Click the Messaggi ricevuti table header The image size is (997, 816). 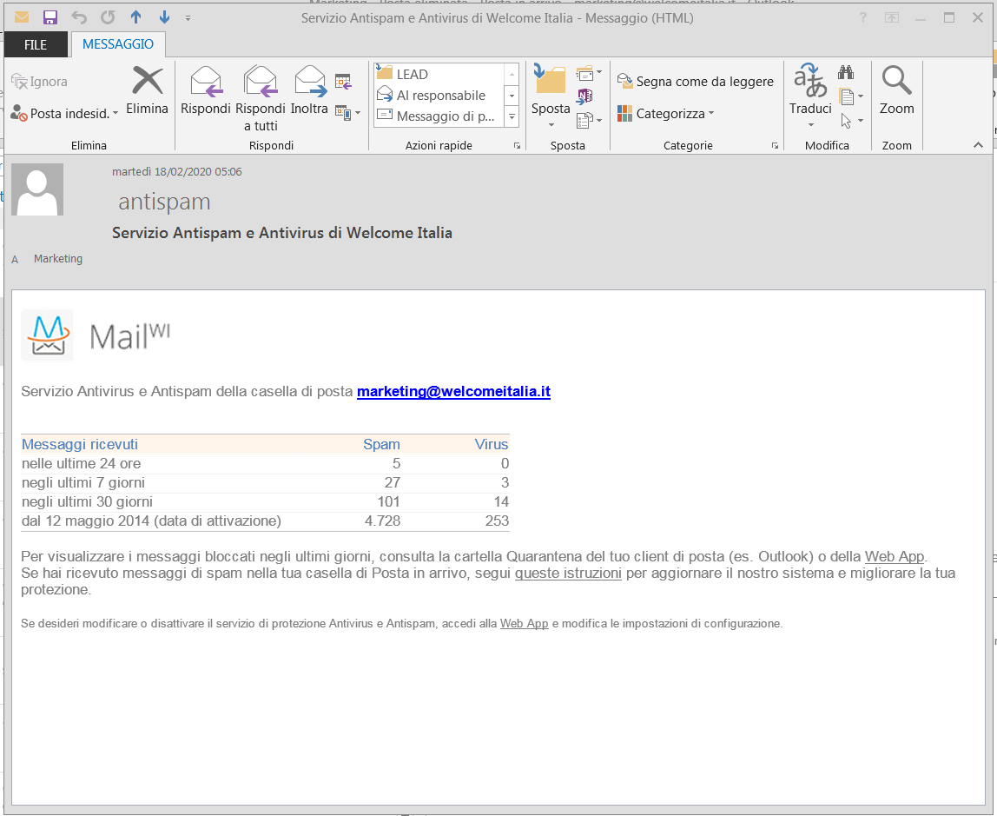[80, 444]
